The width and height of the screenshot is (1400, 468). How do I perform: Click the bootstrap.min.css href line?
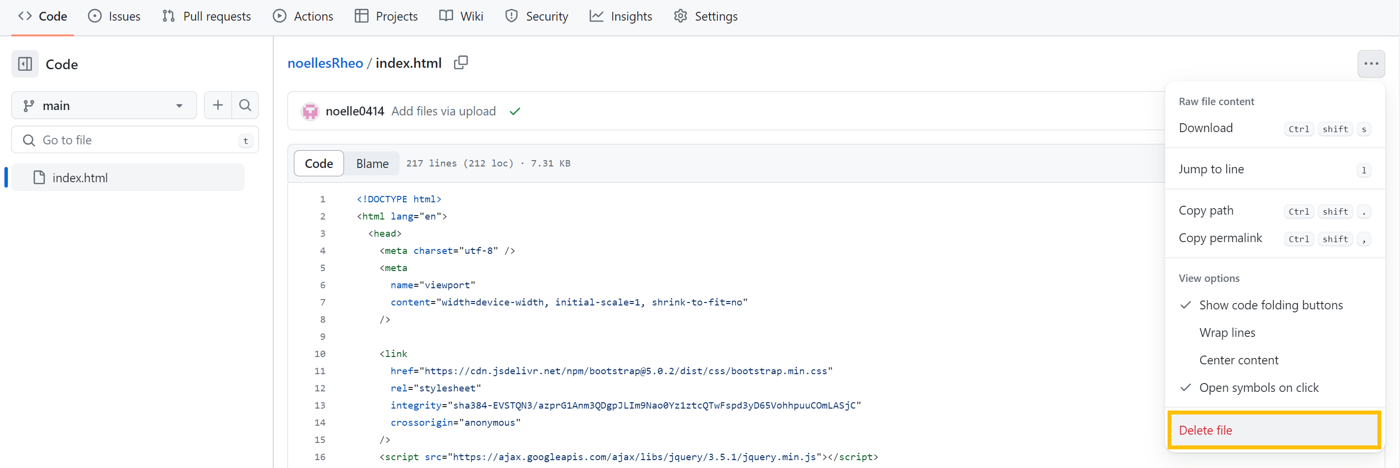[611, 371]
